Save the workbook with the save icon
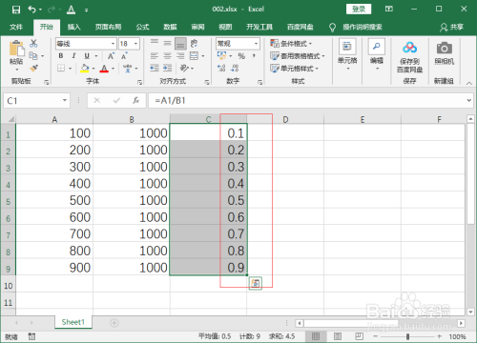 (16, 10)
